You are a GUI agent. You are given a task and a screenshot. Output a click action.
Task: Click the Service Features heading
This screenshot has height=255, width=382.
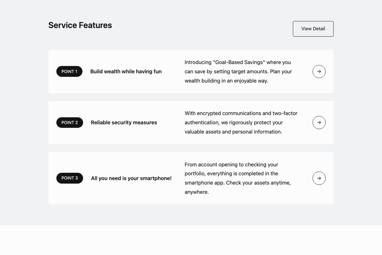pyautogui.click(x=80, y=25)
